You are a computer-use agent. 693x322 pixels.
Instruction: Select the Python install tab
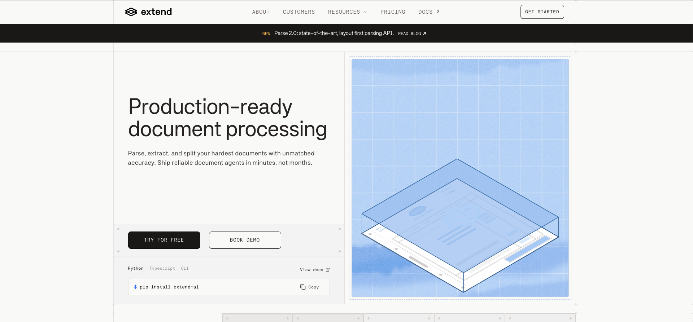[x=136, y=268]
